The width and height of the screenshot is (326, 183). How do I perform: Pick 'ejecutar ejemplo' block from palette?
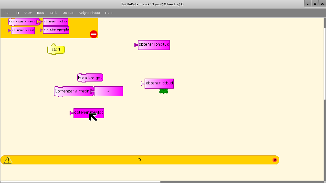55,30
